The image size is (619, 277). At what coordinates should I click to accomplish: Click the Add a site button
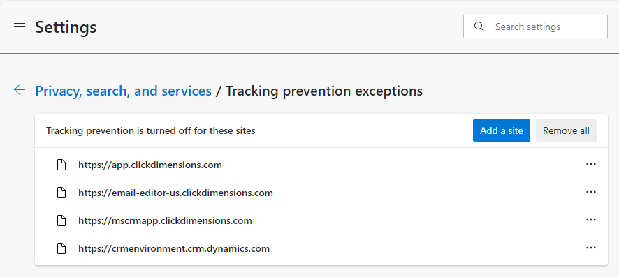(x=502, y=130)
